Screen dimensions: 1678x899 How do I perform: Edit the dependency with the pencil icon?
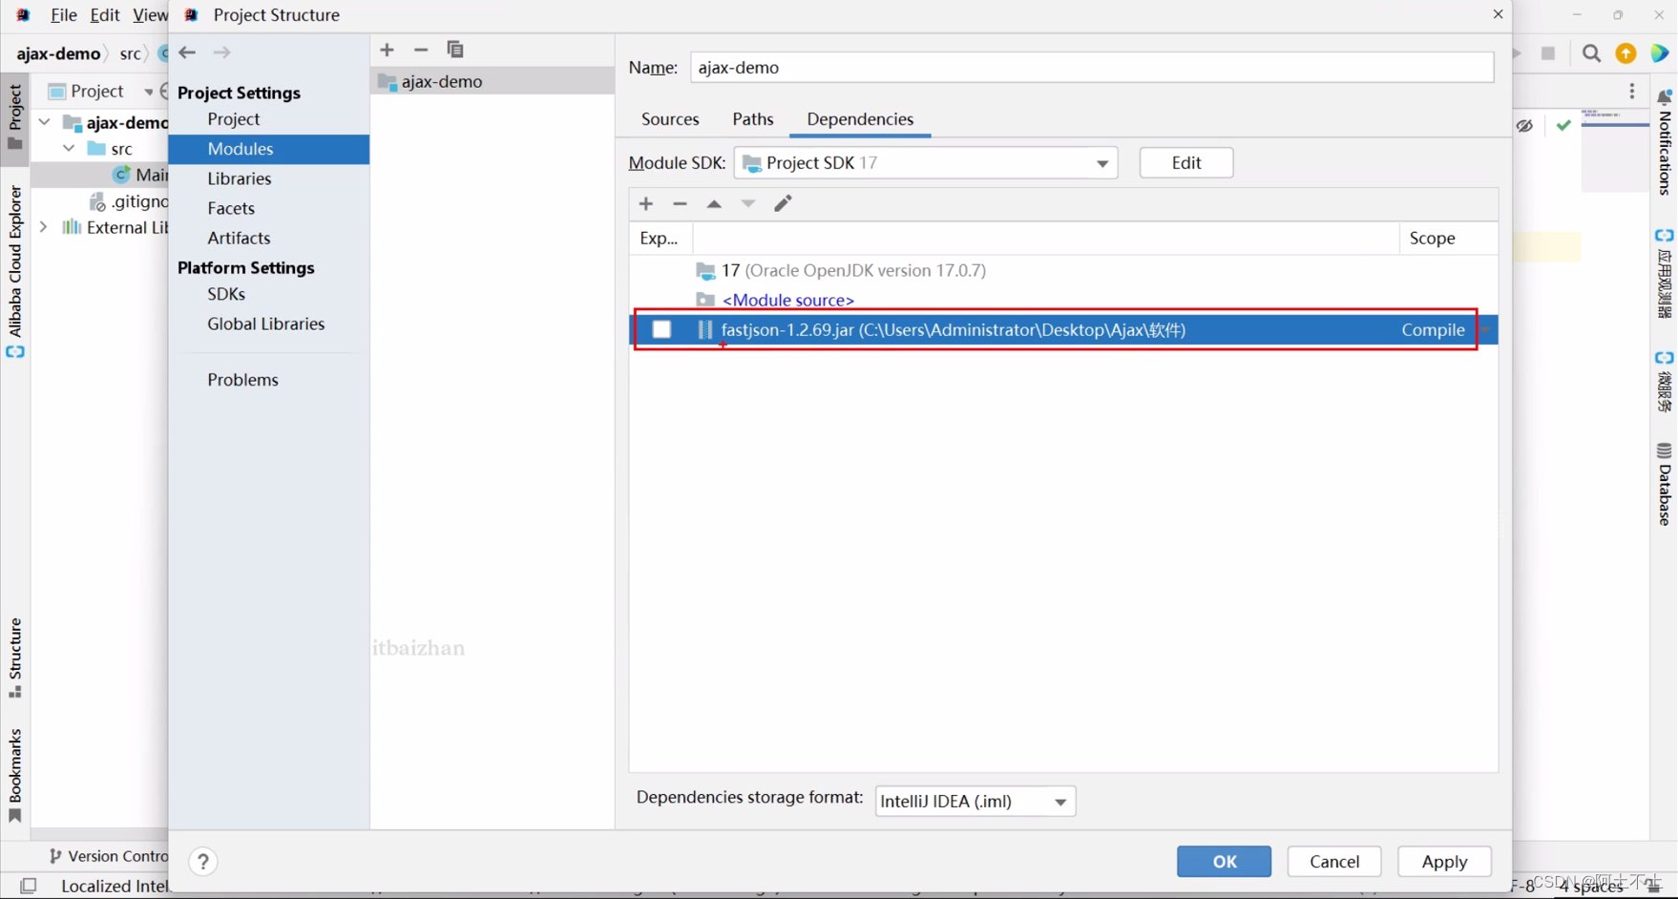pyautogui.click(x=783, y=203)
